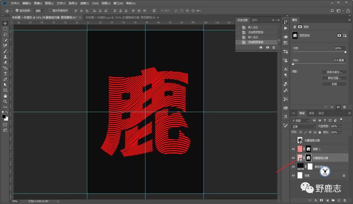Activate the Zoom tool

click(5, 101)
